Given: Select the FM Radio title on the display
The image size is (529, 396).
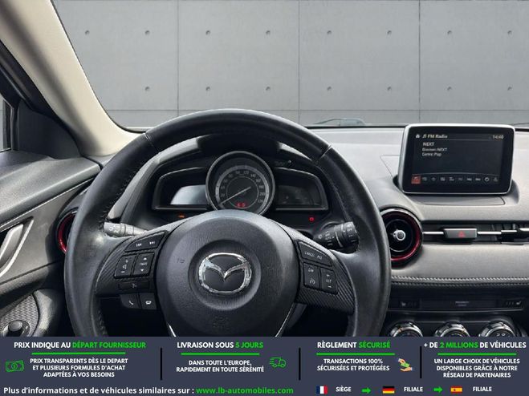Looking at the screenshot, I should tap(437, 136).
